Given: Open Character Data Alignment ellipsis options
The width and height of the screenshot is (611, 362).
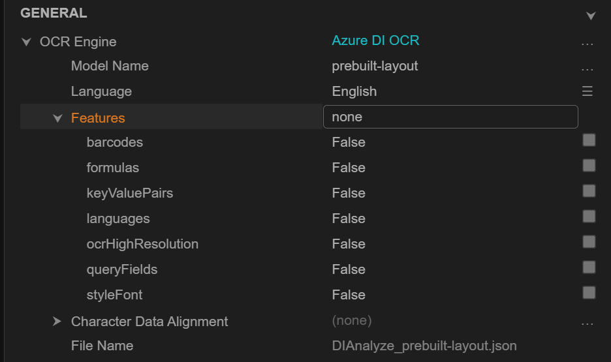Looking at the screenshot, I should pos(587,324).
